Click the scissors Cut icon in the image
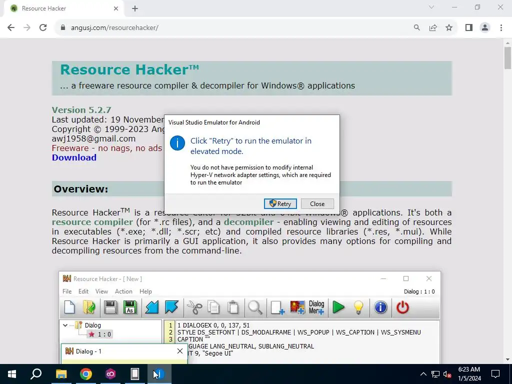 [x=194, y=307]
